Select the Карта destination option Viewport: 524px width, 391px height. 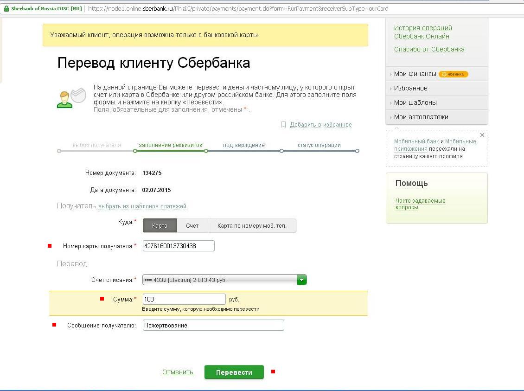tap(160, 225)
